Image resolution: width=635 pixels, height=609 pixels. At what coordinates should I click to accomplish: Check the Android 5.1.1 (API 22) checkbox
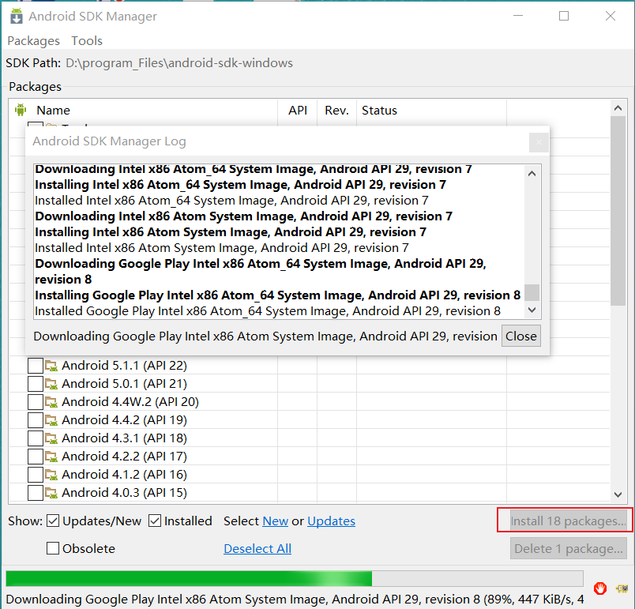36,366
